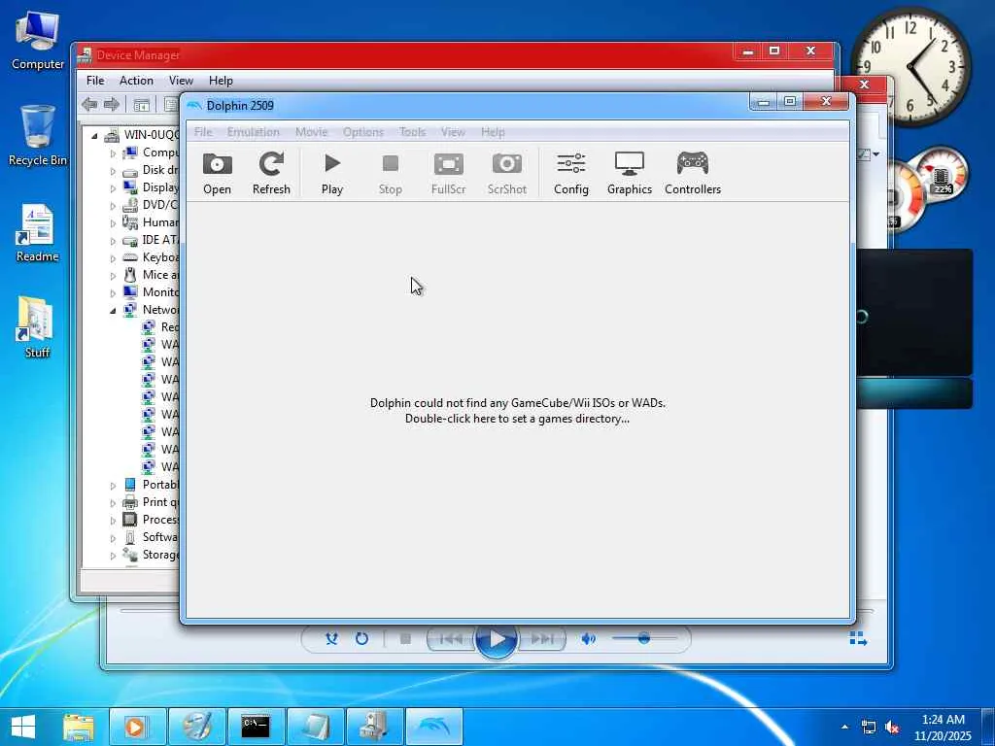Open Dolphin Config settings

point(571,173)
